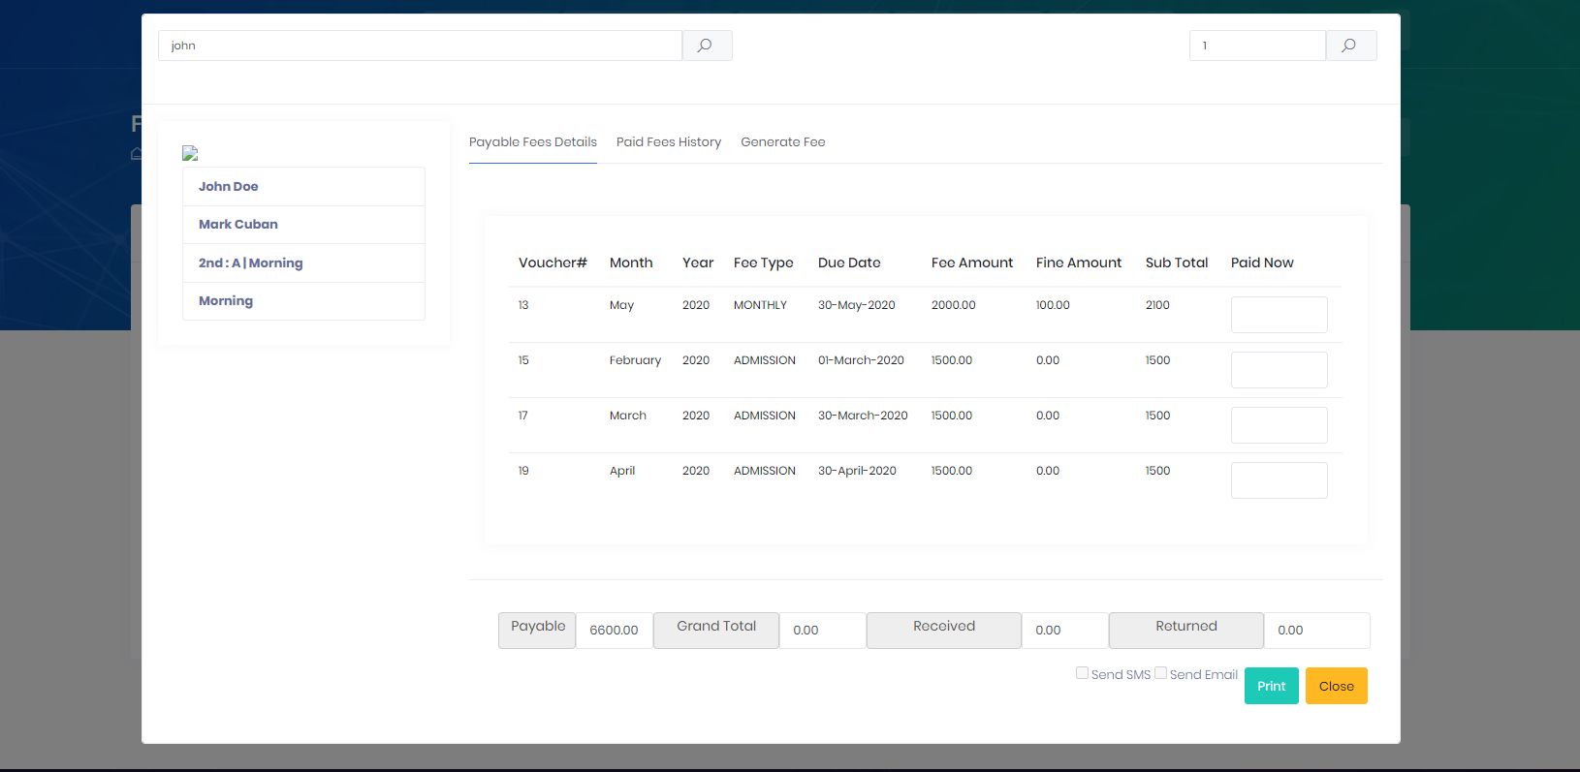Image resolution: width=1580 pixels, height=772 pixels.
Task: Click the Payable amount field 6600.00
Action: coord(615,630)
